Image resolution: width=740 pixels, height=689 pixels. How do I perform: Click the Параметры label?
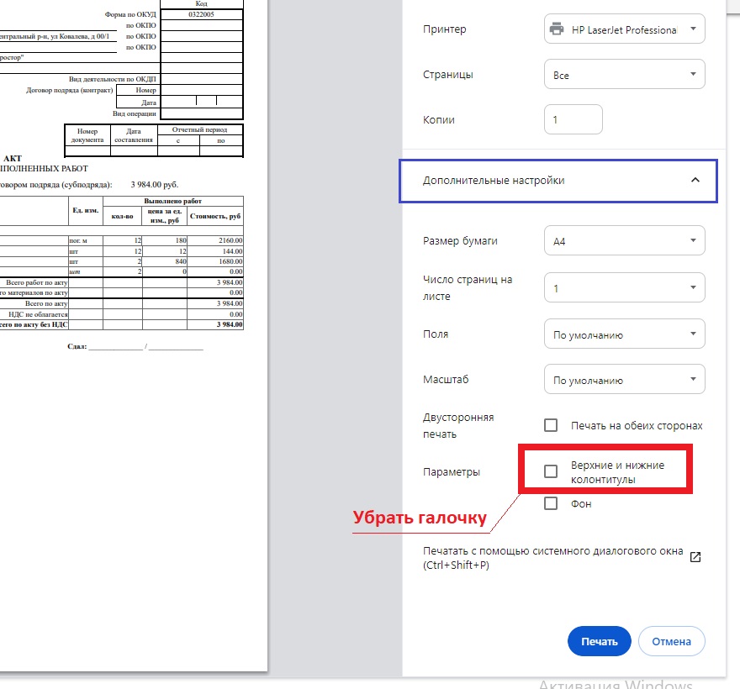pos(452,472)
